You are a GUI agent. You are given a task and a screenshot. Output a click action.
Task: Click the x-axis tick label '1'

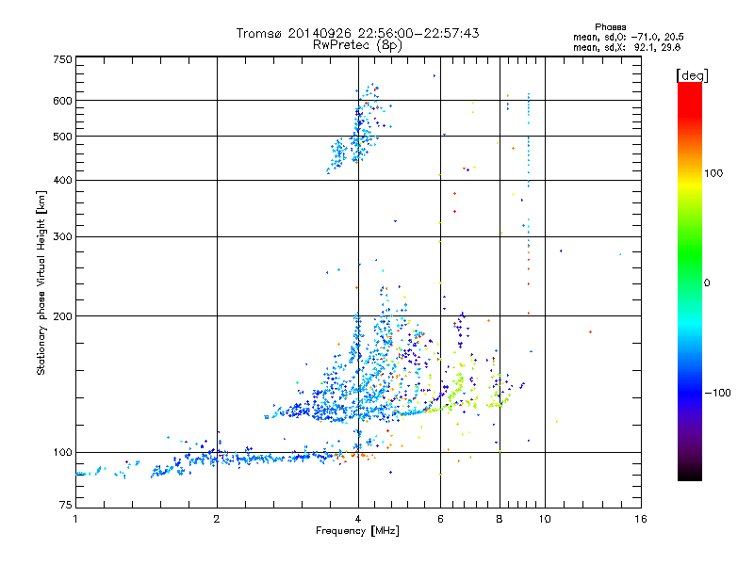pos(75,519)
